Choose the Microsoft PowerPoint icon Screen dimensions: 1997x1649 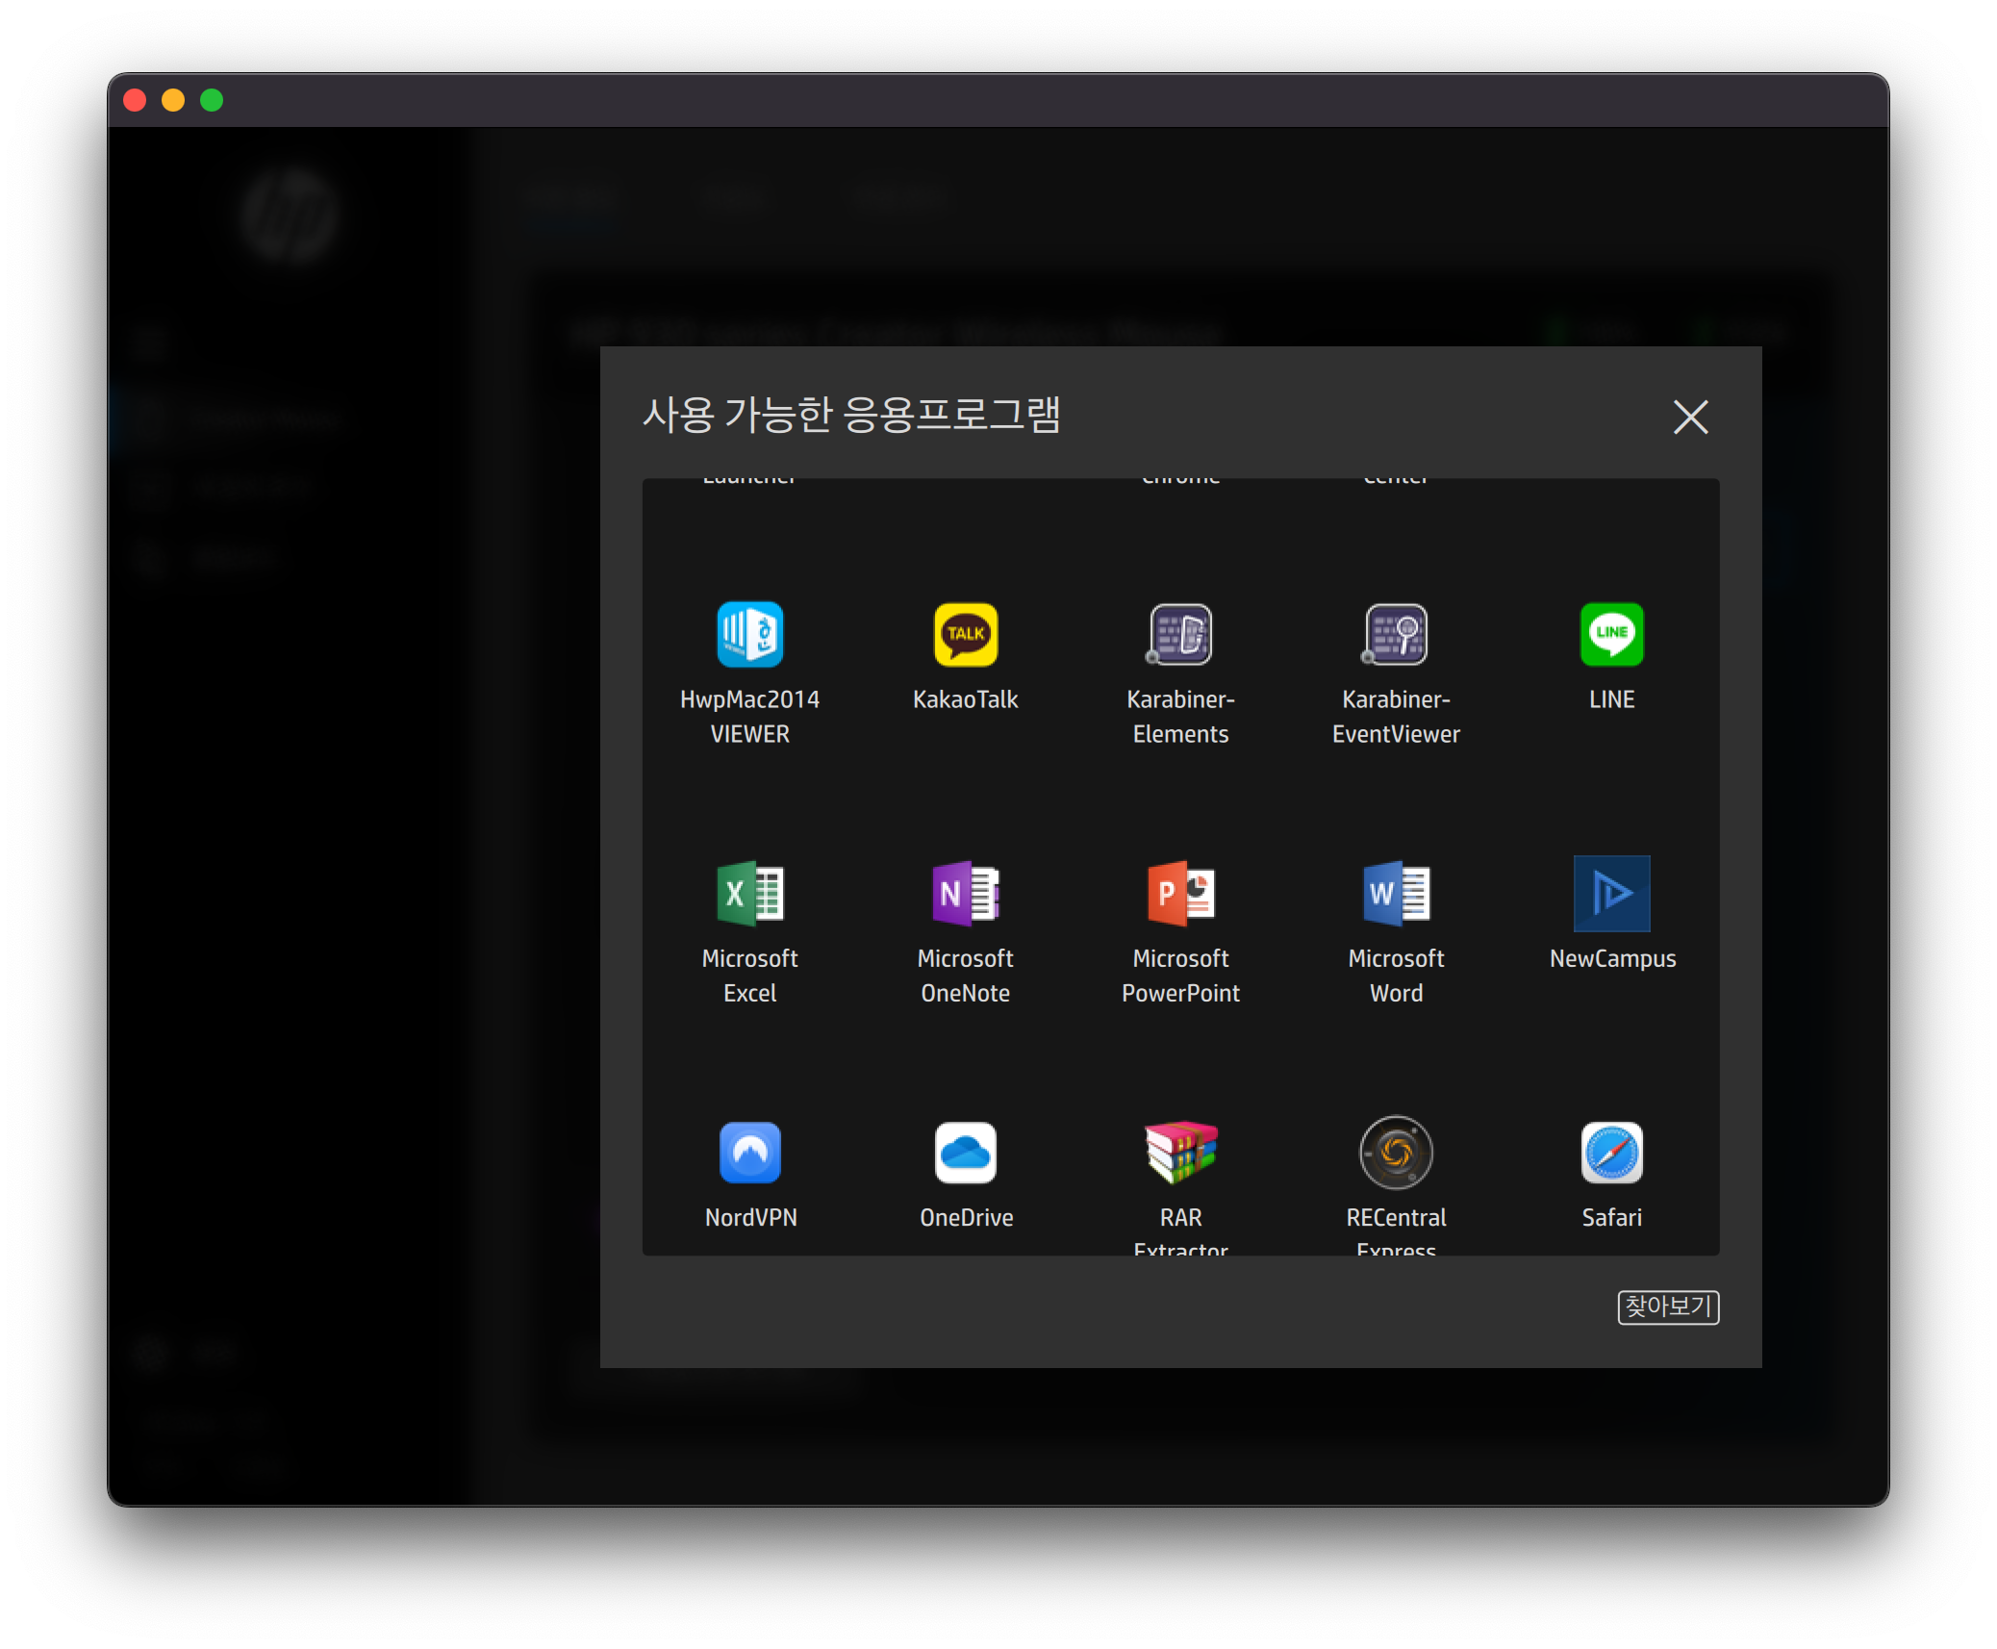coord(1180,894)
